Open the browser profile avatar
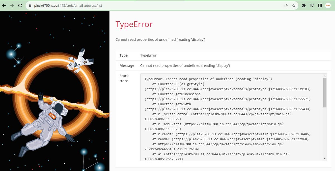 point(328,5)
